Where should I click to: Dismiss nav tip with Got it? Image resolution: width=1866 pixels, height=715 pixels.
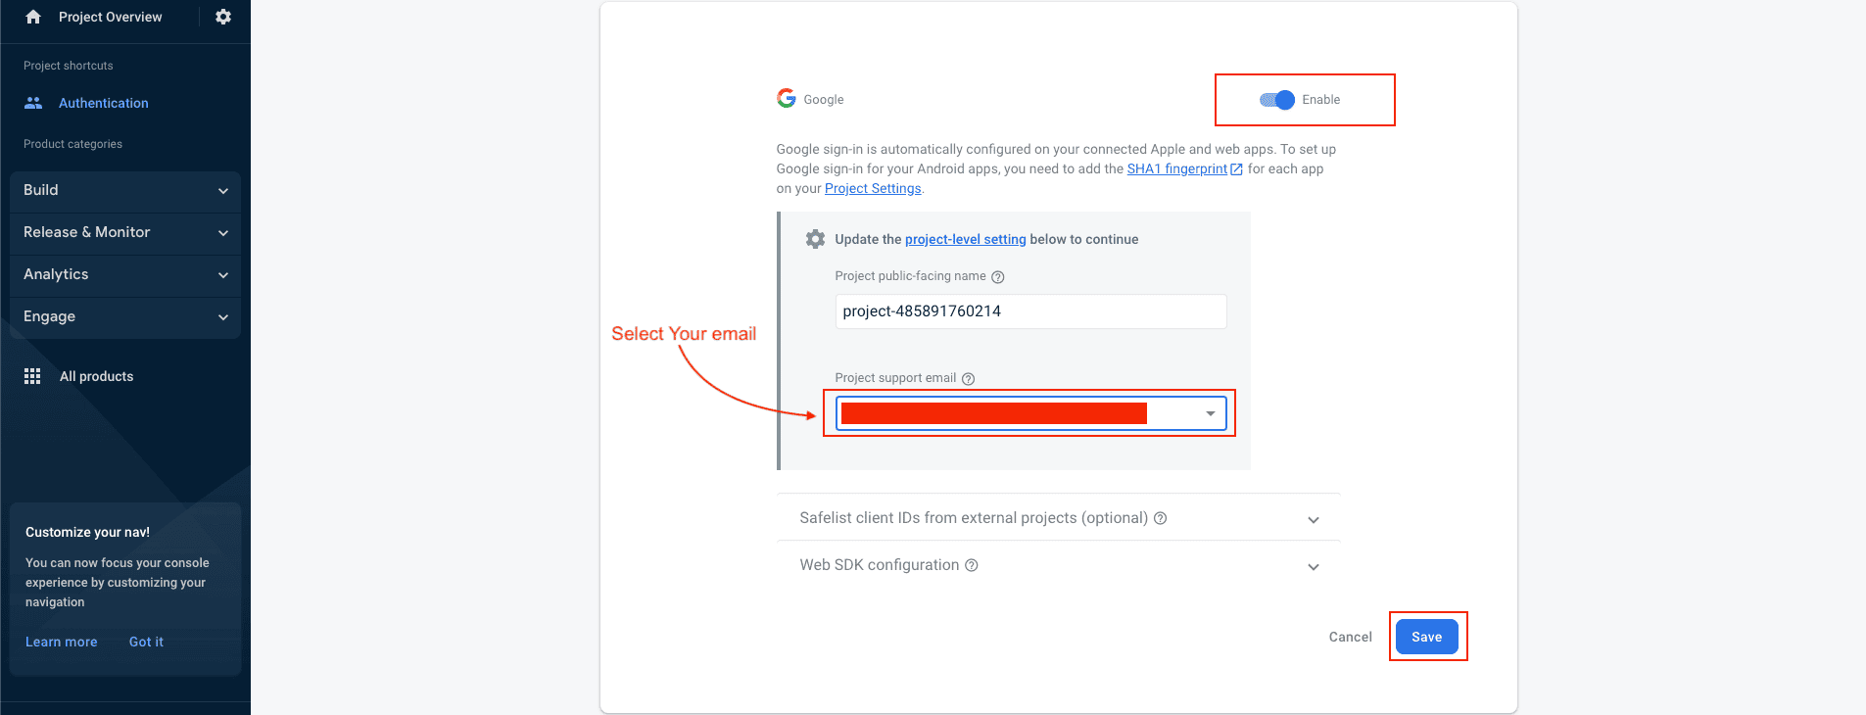146,642
